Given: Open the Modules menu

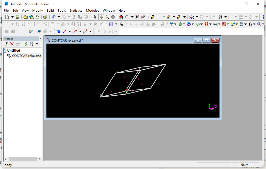Looking at the screenshot, I should [x=92, y=11].
